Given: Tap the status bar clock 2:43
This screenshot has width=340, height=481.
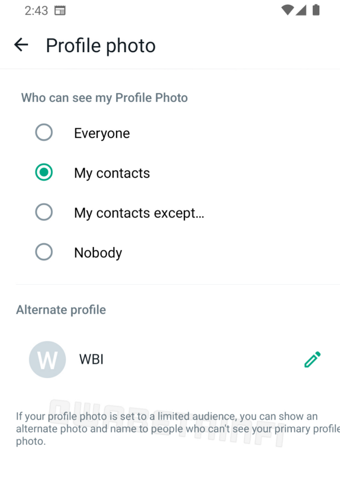Looking at the screenshot, I should point(36,11).
